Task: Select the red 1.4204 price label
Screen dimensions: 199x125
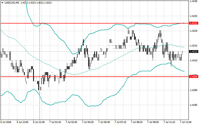Action: (194, 77)
